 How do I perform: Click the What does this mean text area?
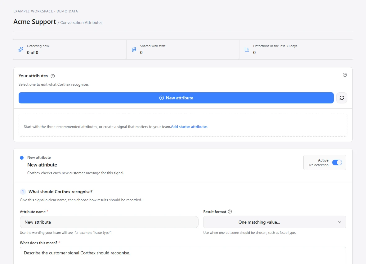183,255
